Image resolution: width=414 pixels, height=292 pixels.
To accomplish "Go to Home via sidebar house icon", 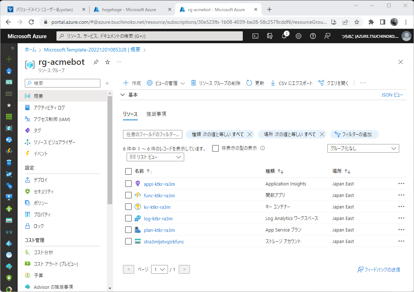I will (9, 71).
